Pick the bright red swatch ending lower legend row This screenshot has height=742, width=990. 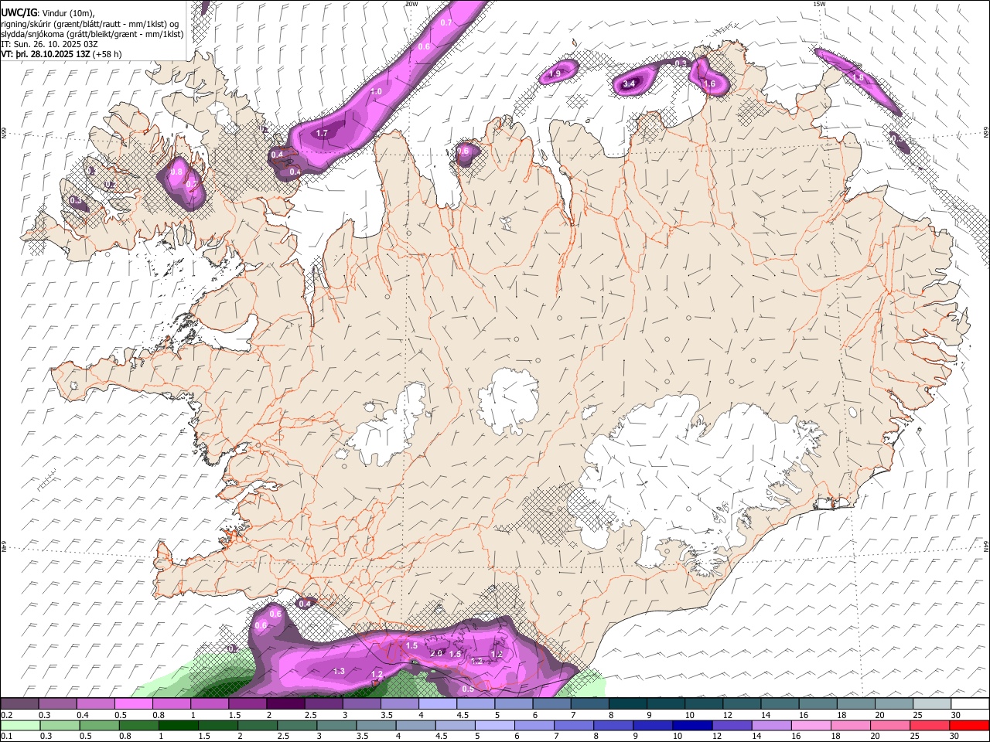pos(970,725)
